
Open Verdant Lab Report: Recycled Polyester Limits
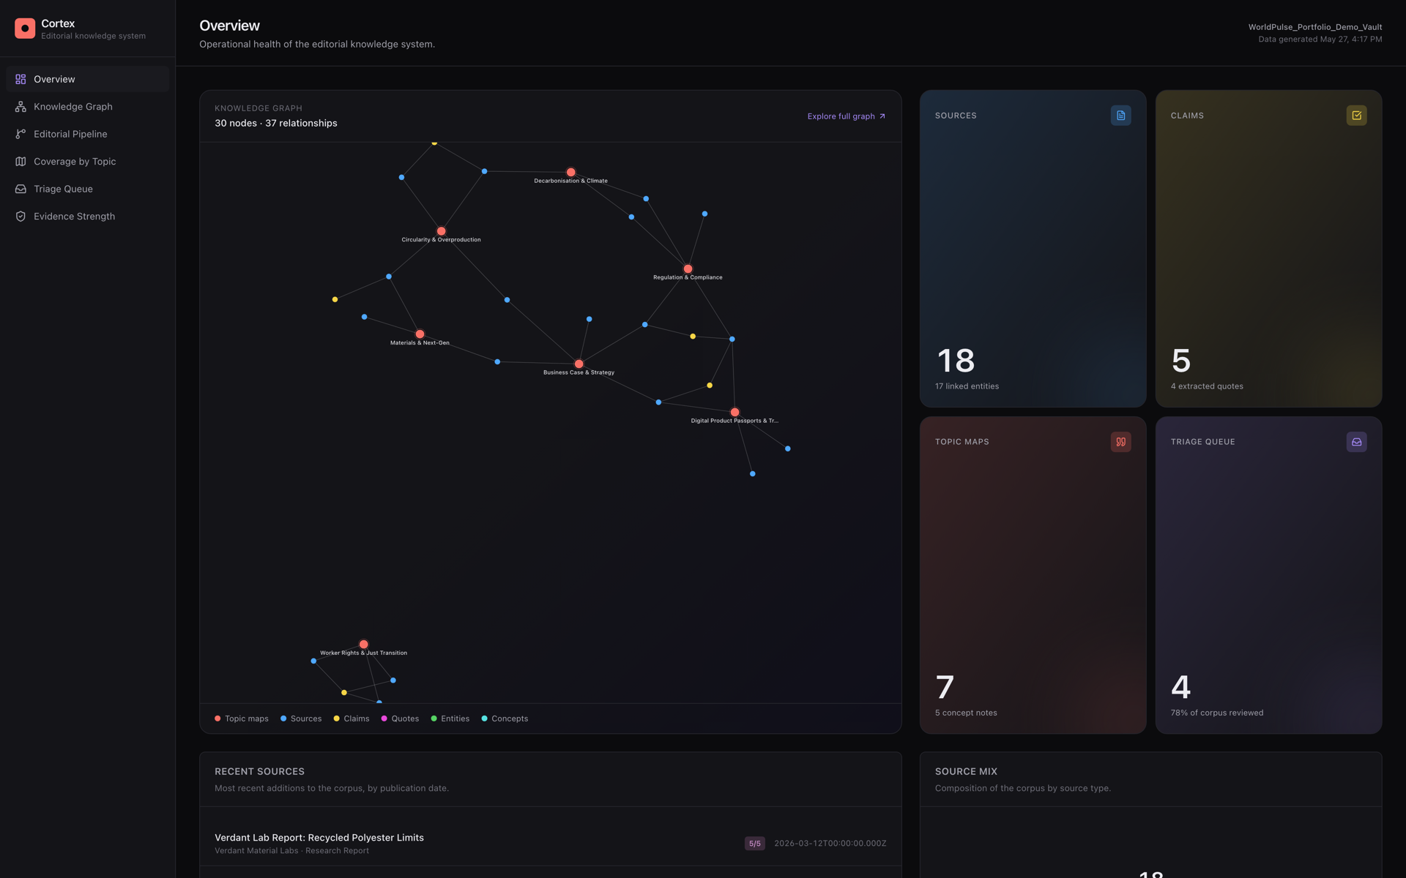coord(319,838)
